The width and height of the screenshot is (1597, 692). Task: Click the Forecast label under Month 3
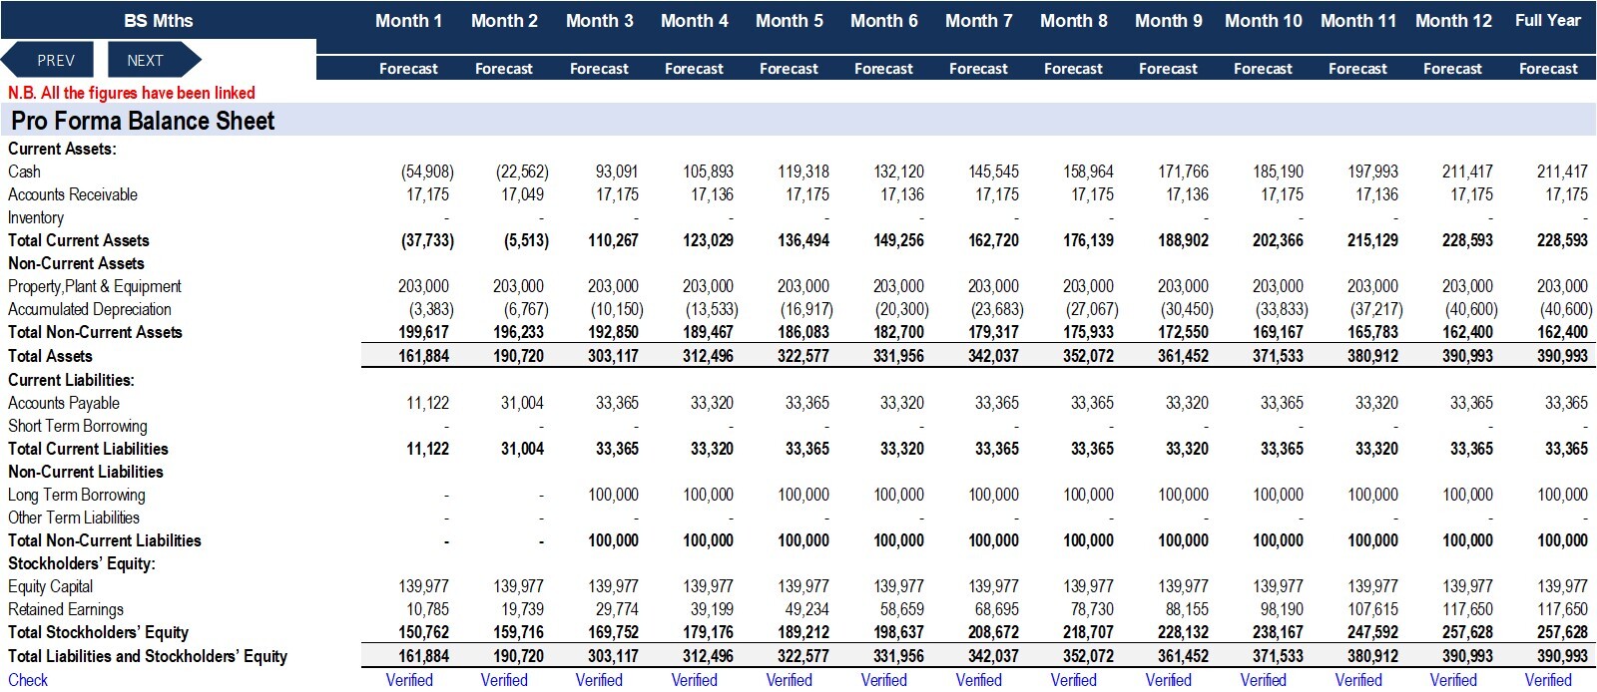point(599,69)
